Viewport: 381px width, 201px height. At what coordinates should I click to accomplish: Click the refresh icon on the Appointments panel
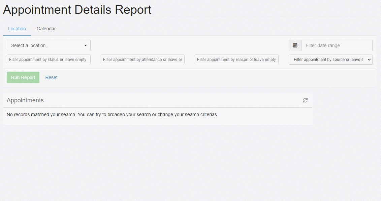(x=305, y=100)
